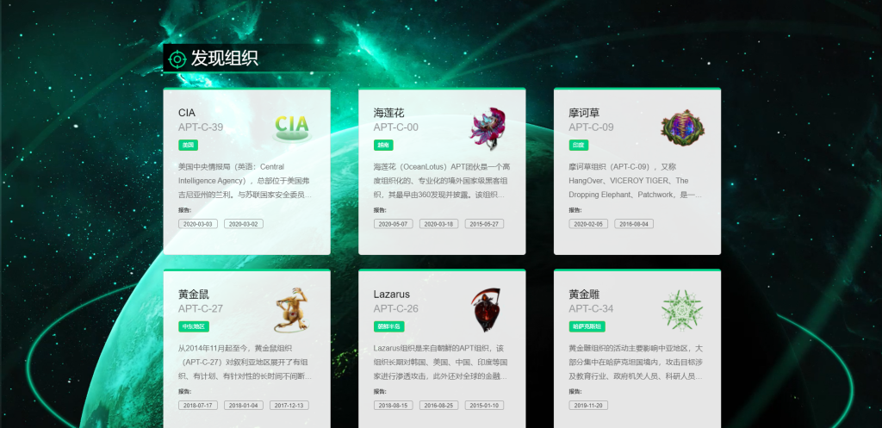Click the CIA organization logo icon
The width and height of the screenshot is (882, 428).
coord(292,128)
